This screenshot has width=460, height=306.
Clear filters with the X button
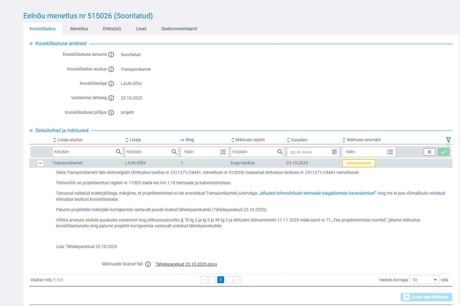tap(429, 152)
